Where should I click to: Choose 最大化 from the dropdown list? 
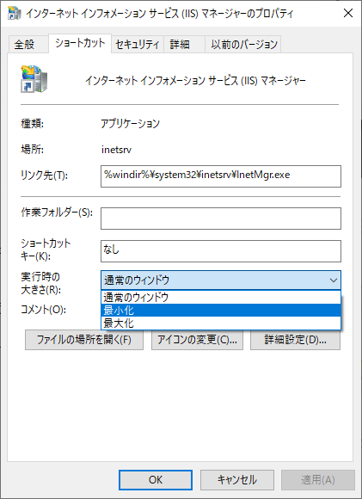coord(221,323)
